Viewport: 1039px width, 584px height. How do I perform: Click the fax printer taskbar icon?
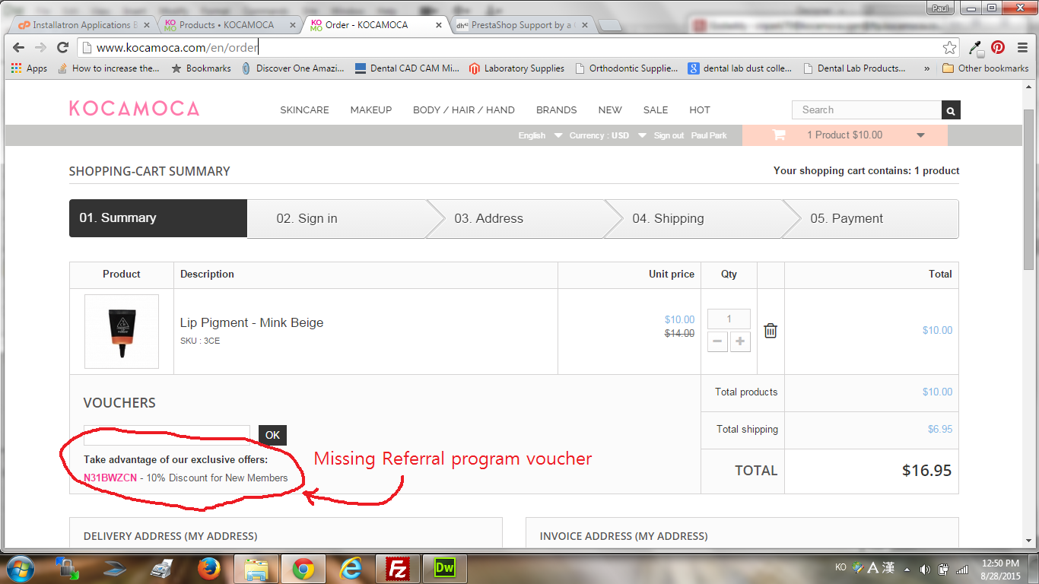pos(161,569)
